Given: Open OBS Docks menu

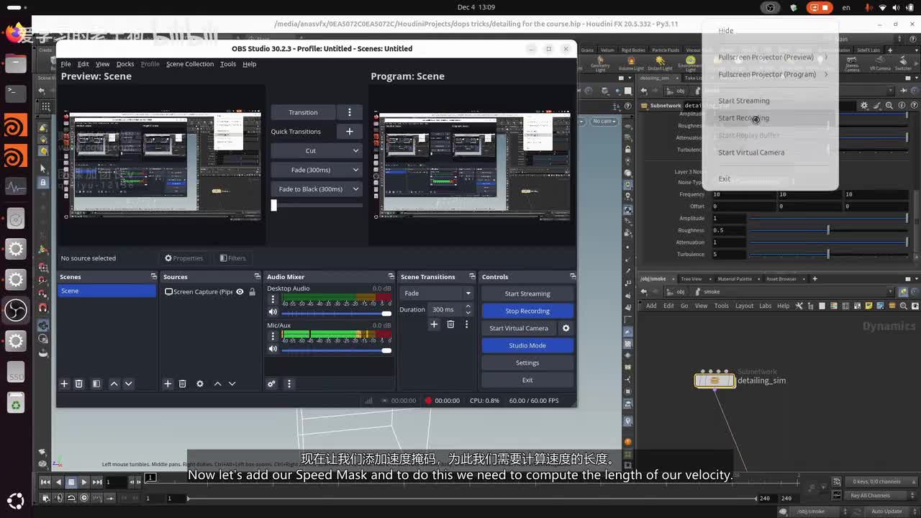Looking at the screenshot, I should pyautogui.click(x=125, y=64).
